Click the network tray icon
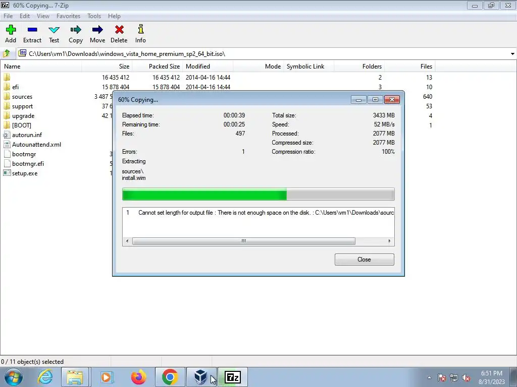The image size is (517, 387). [454, 377]
